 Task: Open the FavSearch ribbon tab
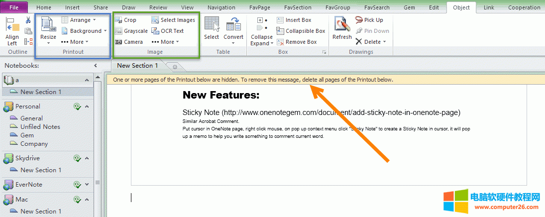pyautogui.click(x=378, y=7)
